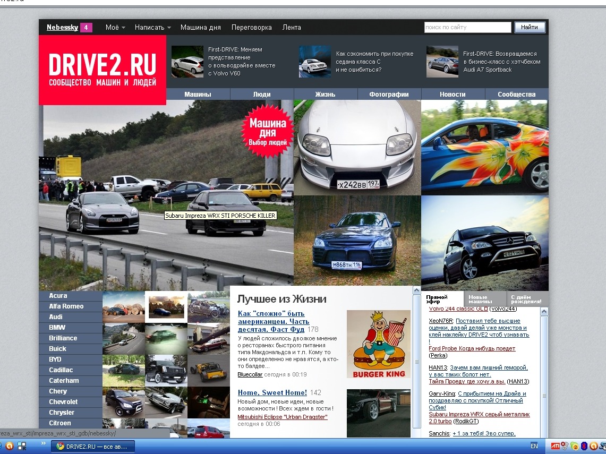Expand the Моё dropdown menu
The height and width of the screenshot is (454, 606).
coord(115,28)
